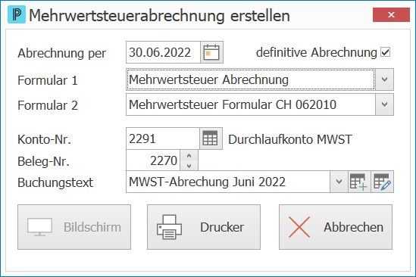Click the application logo in title bar

(17, 14)
